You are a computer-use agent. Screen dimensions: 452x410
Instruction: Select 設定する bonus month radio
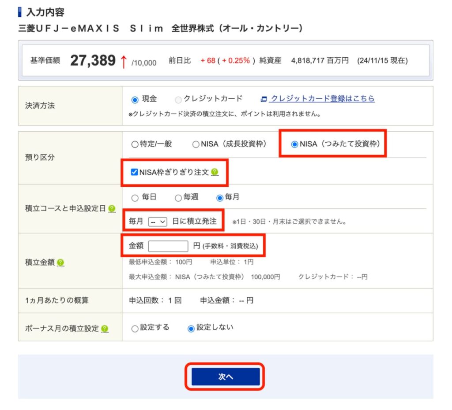point(135,329)
